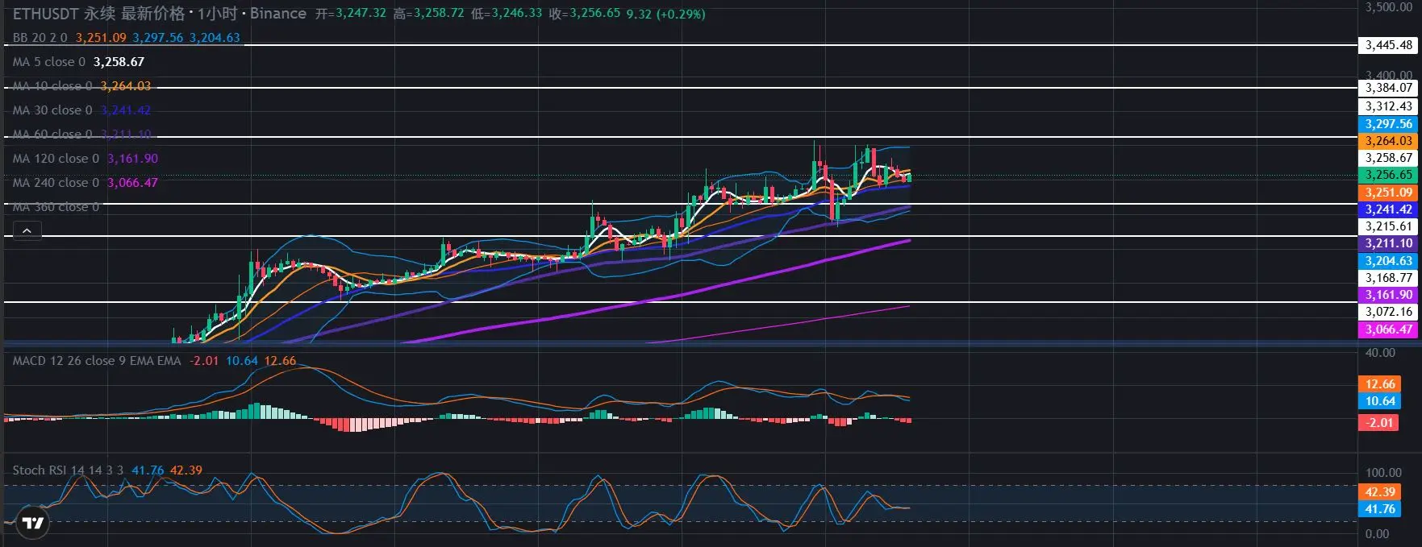The image size is (1422, 547).
Task: Open the TradingView logo at bottom-left
Action: click(33, 524)
